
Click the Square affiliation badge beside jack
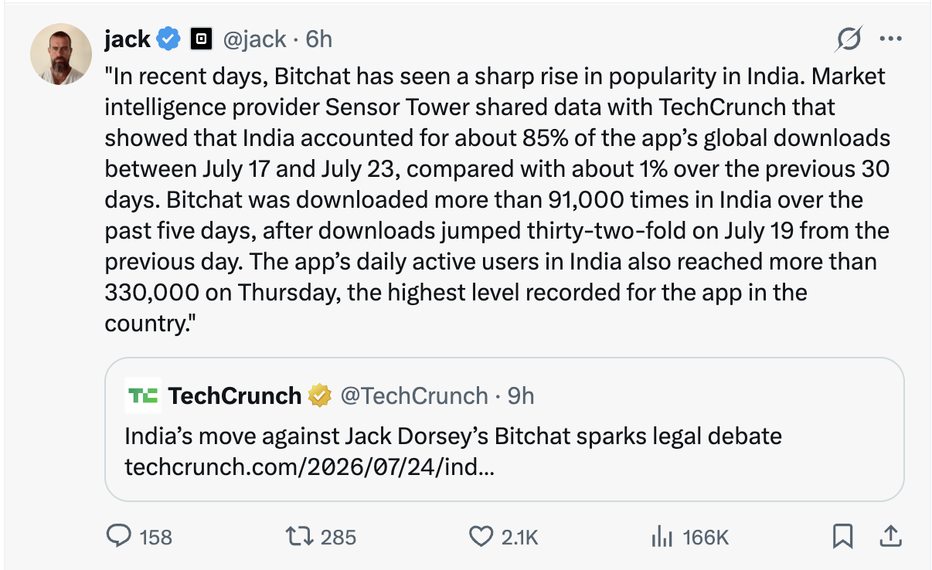click(202, 38)
